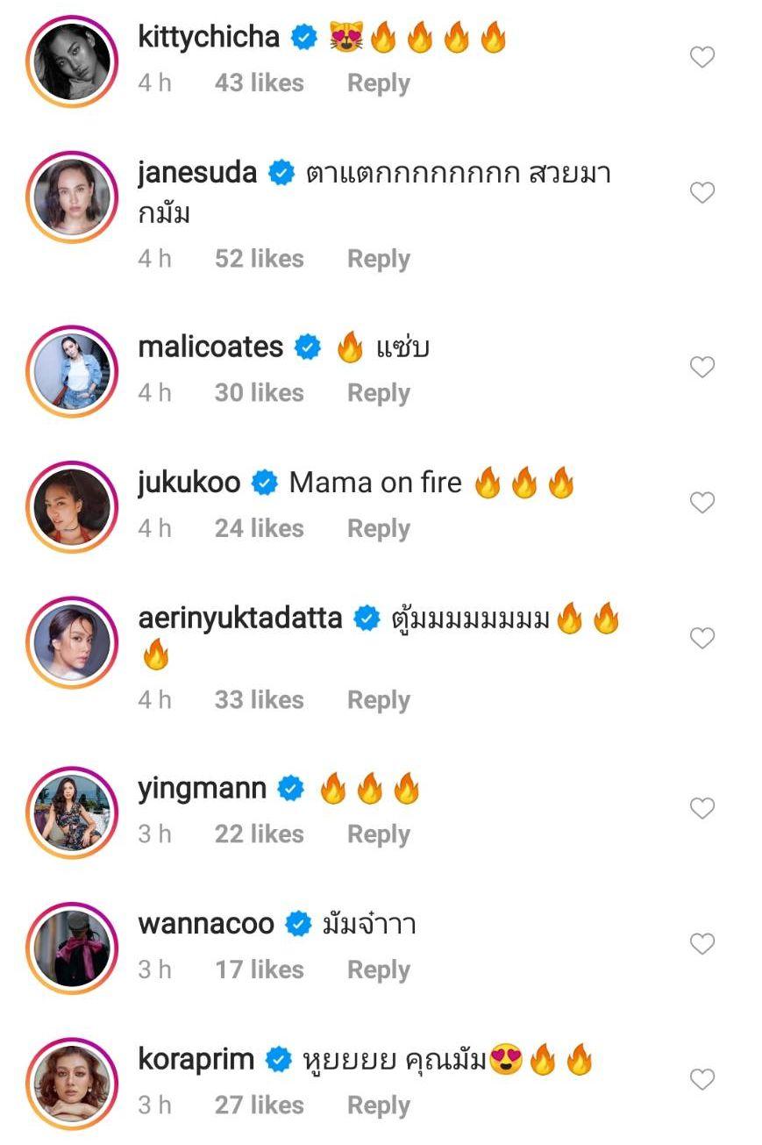The height and width of the screenshot is (1145, 762).
Task: Open the aerinyuktadatta username link
Action: click(x=240, y=618)
